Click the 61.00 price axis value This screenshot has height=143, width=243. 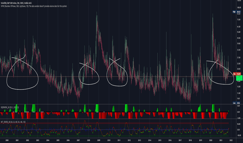[x=239, y=27]
